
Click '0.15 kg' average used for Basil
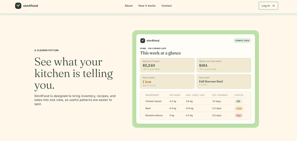190,109
